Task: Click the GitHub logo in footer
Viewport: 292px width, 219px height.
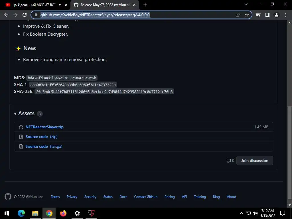Action: (8, 197)
